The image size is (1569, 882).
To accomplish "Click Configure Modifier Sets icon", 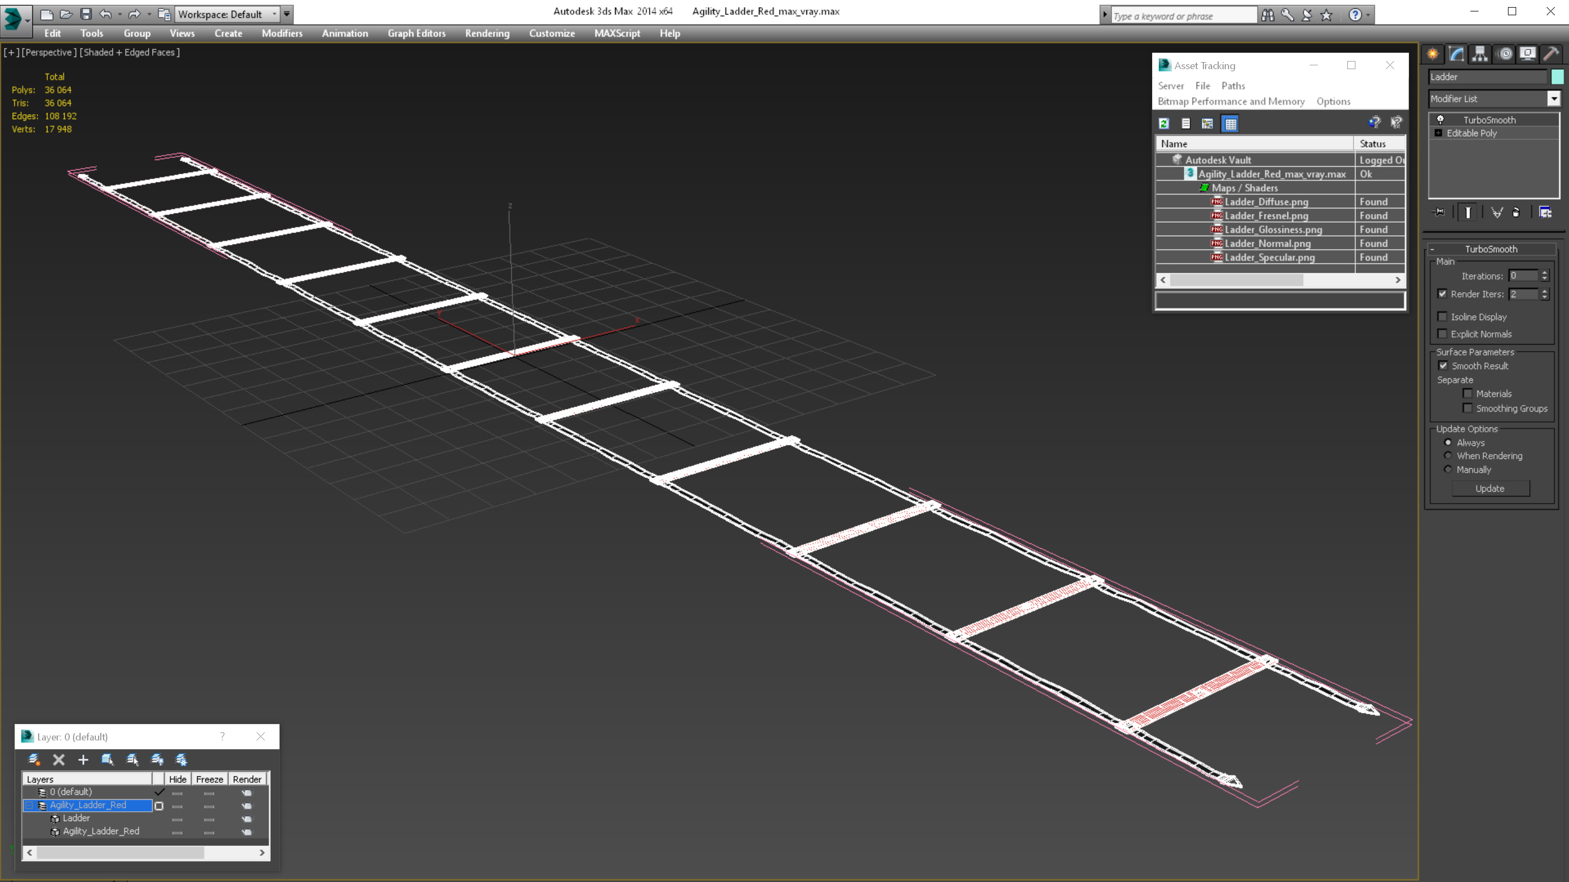I will [x=1545, y=212].
